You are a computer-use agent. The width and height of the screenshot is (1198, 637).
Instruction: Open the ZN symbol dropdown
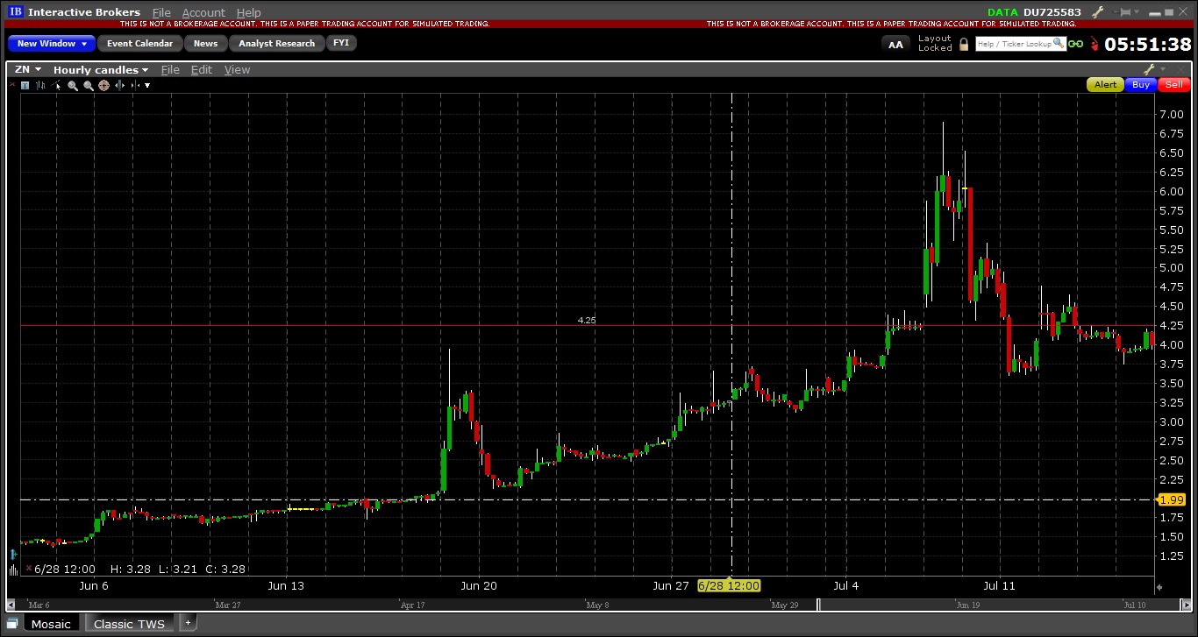(x=25, y=69)
